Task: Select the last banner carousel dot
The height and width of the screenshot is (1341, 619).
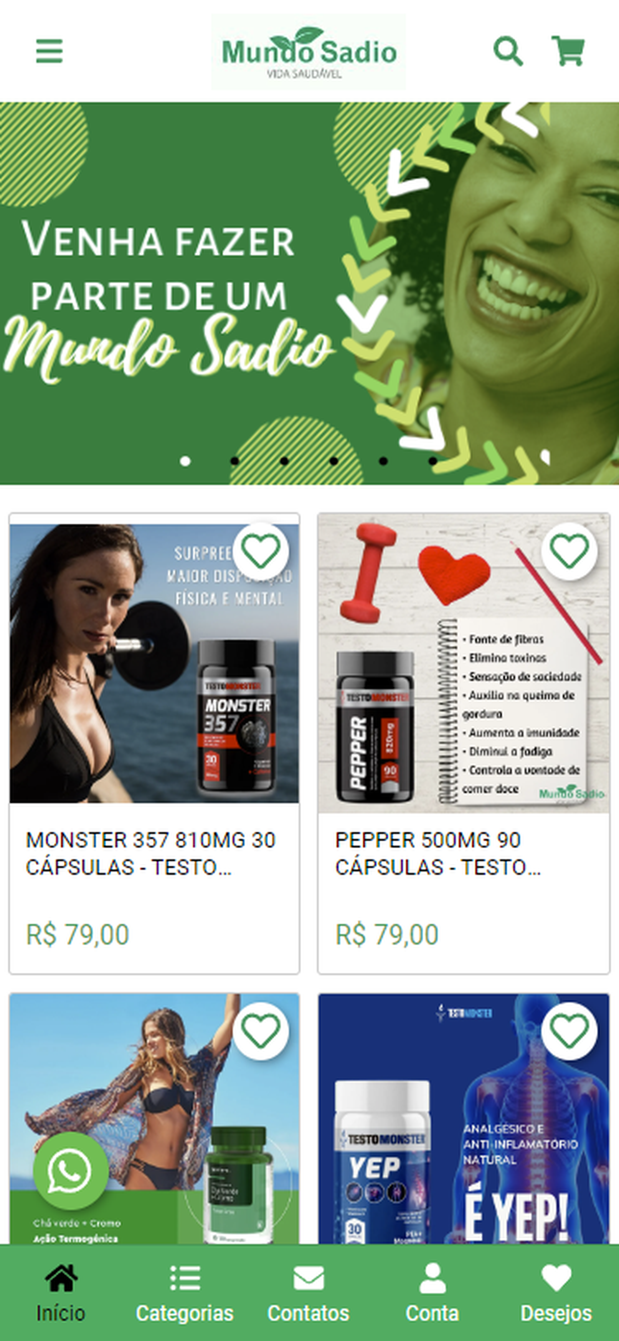Action: click(433, 460)
